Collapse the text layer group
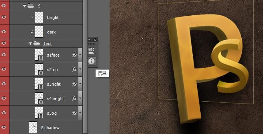This screenshot has width=263, height=134. click(x=30, y=44)
